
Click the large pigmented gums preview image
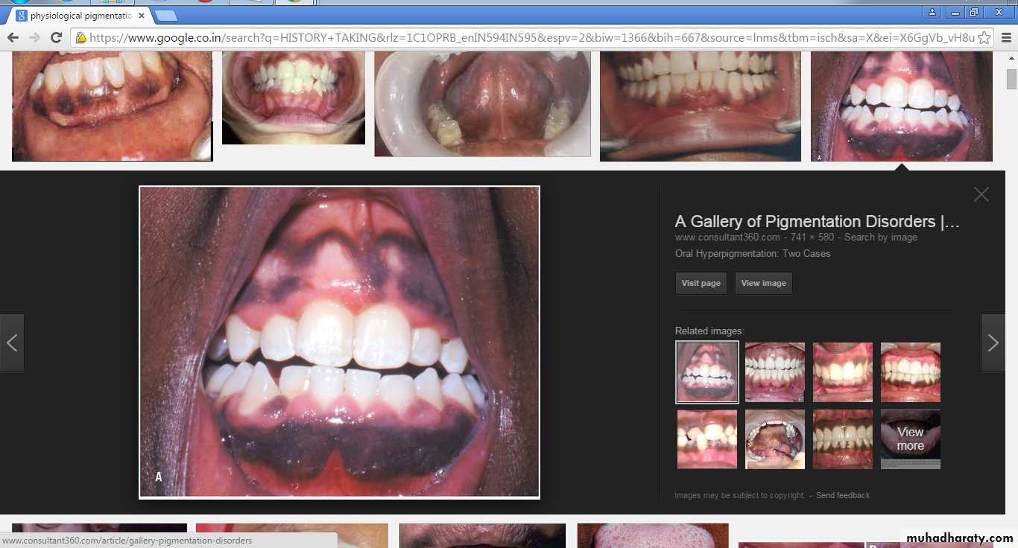click(x=339, y=342)
